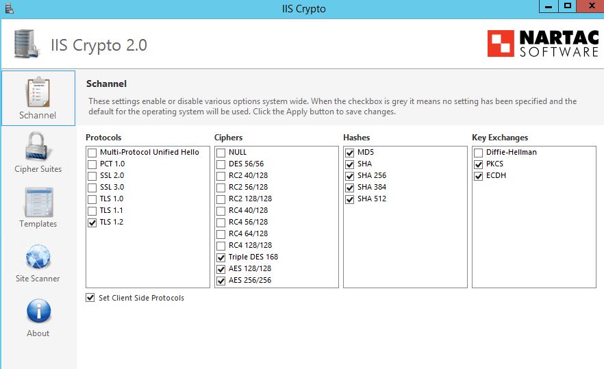Switch to the Site Scanner tab label
The height and width of the screenshot is (369, 604).
click(38, 279)
